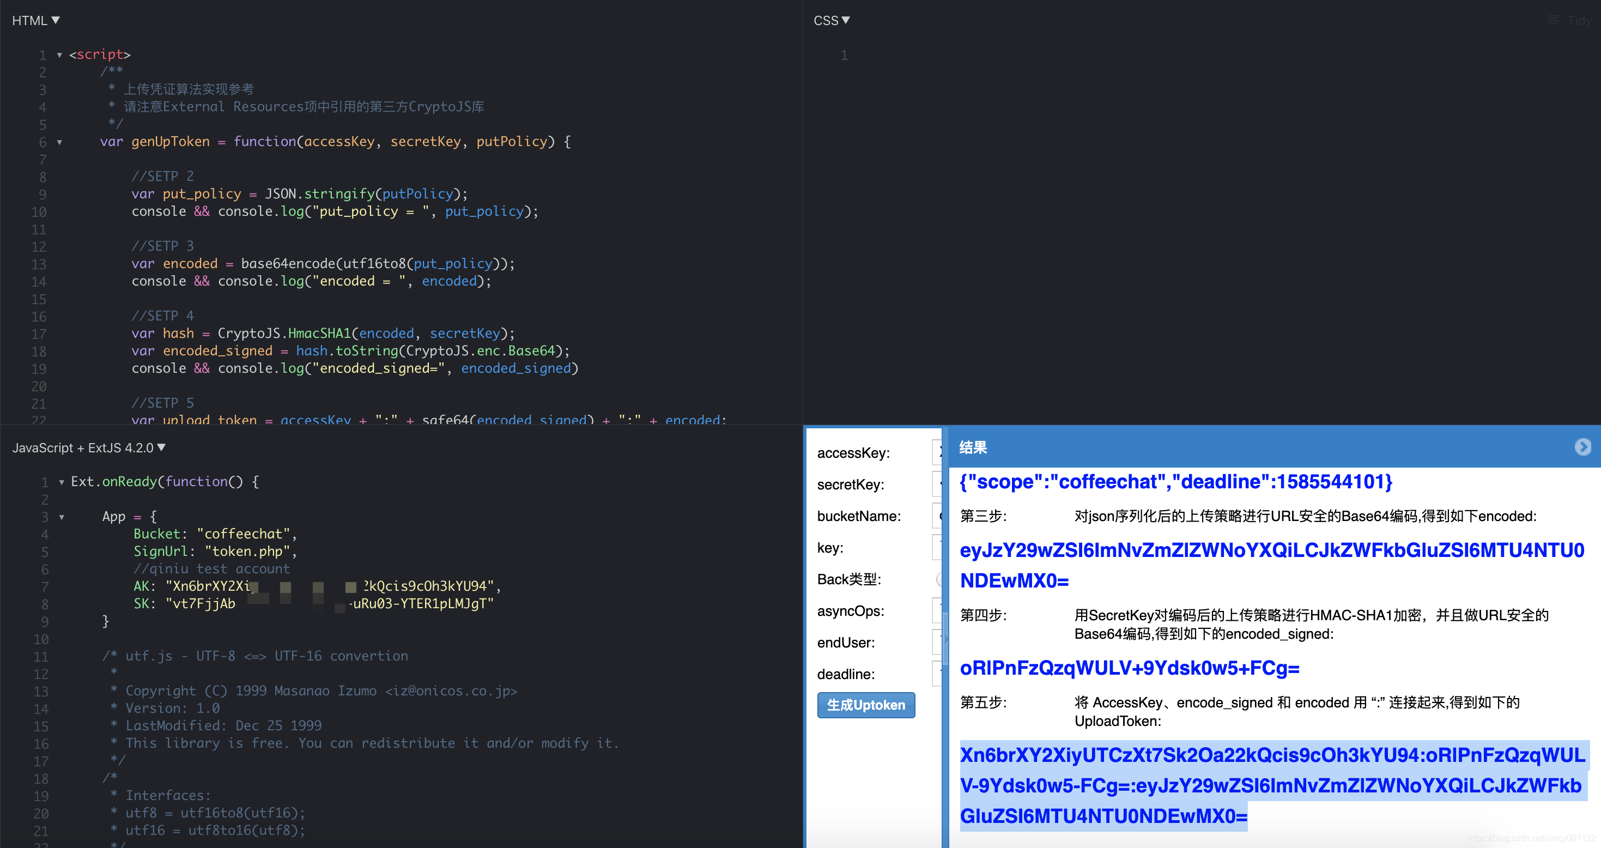Viewport: 1601px width, 848px height.
Task: Click the key: form label
Action: (830, 548)
